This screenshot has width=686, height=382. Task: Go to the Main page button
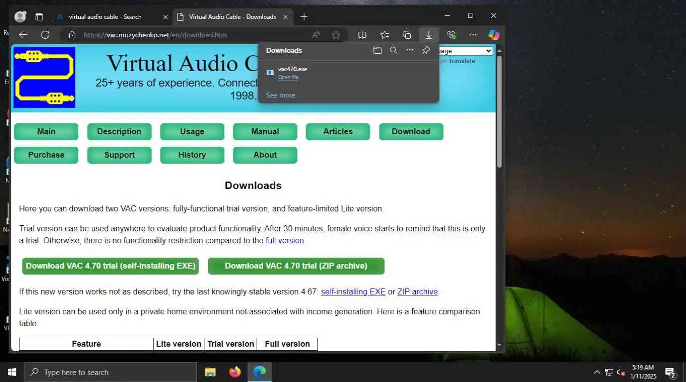tap(46, 132)
